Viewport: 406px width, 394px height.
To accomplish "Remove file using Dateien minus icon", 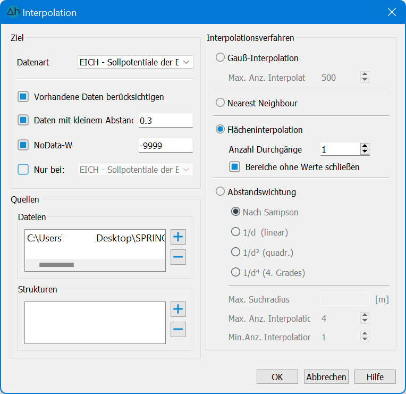I will 178,257.
